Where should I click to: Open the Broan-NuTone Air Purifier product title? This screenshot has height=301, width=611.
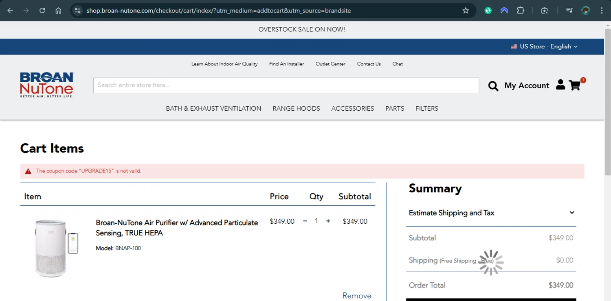click(177, 228)
